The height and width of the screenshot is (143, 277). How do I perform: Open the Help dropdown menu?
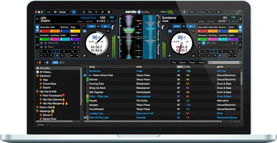211,12
